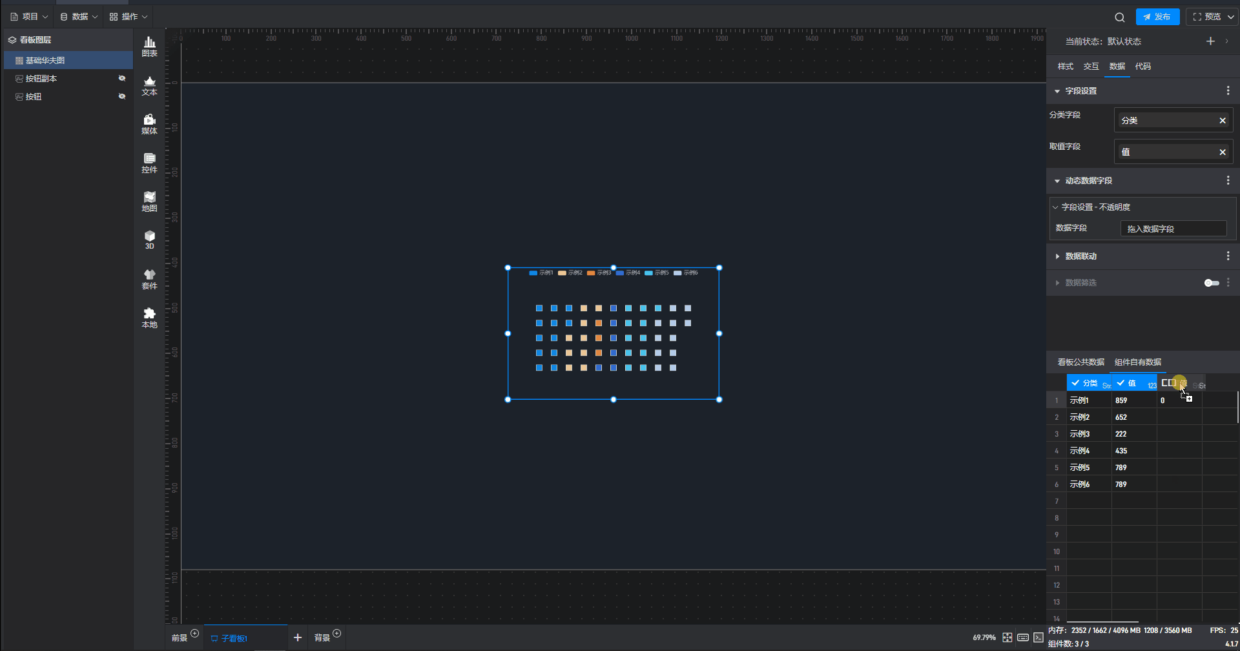Open the 套件 kit components icon
Screen dimensions: 1240x651
[x=149, y=279]
